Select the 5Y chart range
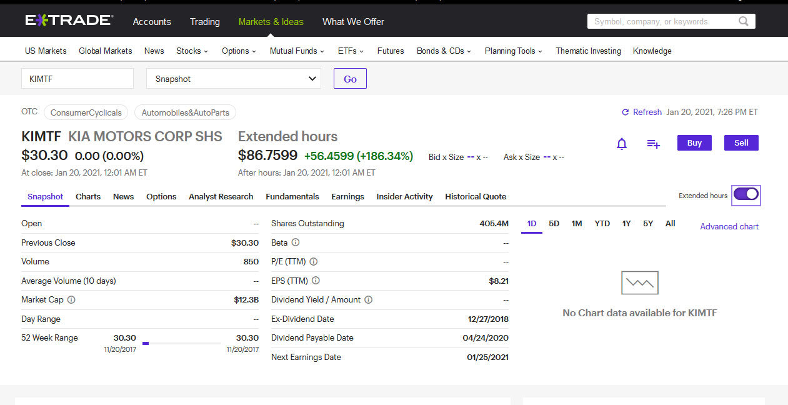 pos(648,224)
